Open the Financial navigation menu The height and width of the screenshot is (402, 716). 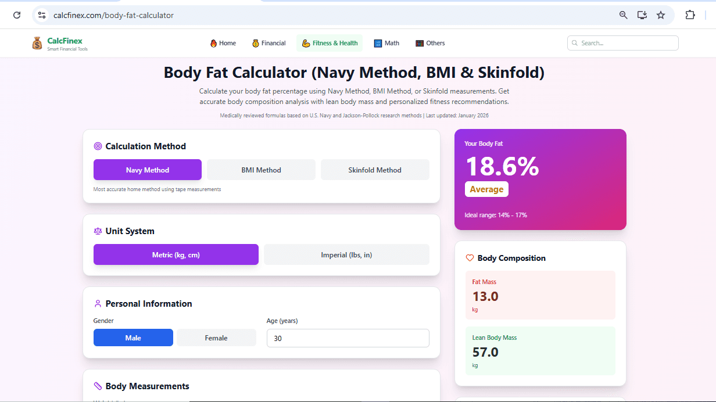point(268,43)
